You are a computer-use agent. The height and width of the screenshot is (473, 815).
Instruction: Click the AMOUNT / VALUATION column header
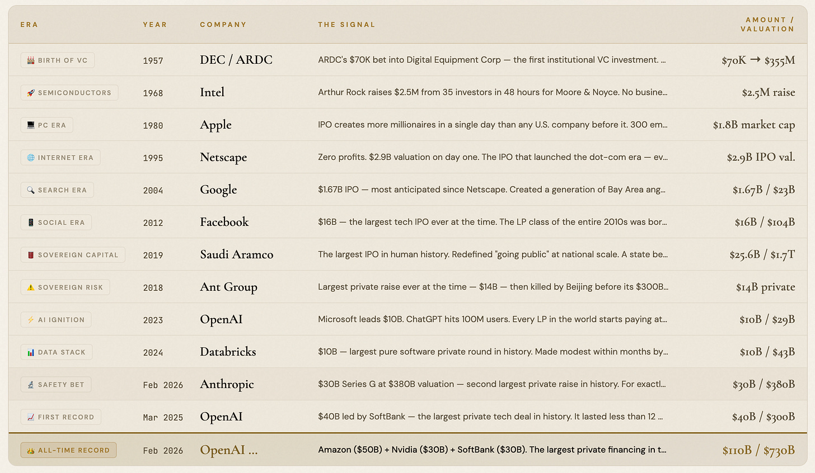(x=767, y=25)
